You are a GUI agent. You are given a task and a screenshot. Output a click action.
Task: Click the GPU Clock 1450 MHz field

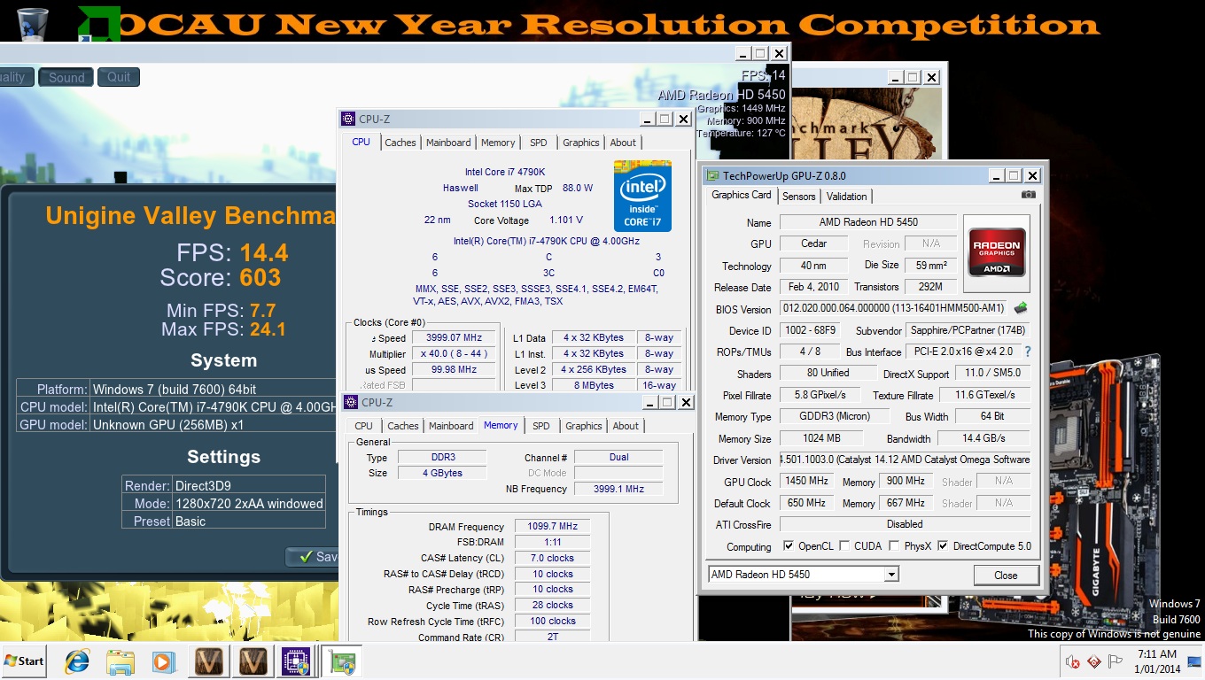click(x=805, y=482)
